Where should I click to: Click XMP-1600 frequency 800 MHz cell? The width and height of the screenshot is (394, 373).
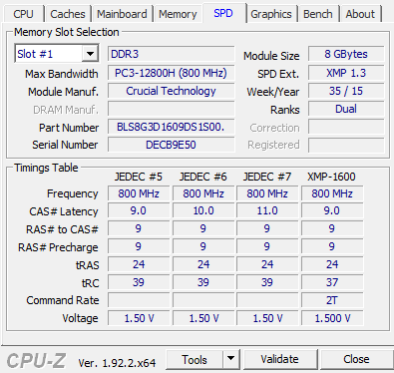click(x=332, y=193)
